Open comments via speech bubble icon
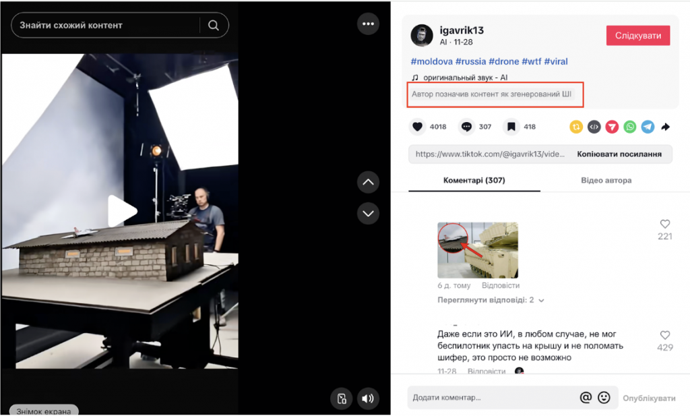Viewport: 690px width, 416px height. click(466, 127)
